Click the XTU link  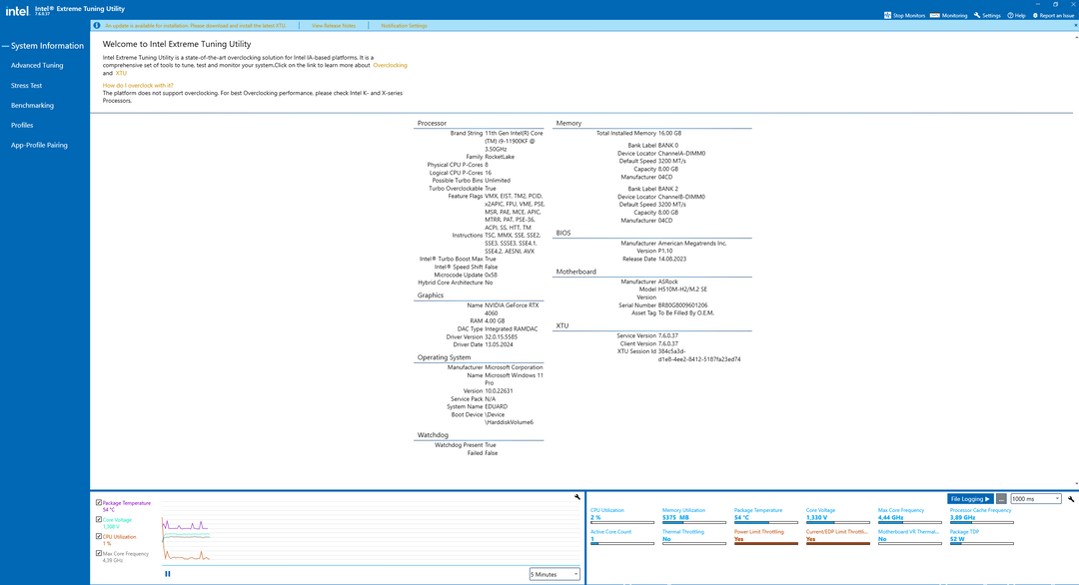(x=121, y=73)
